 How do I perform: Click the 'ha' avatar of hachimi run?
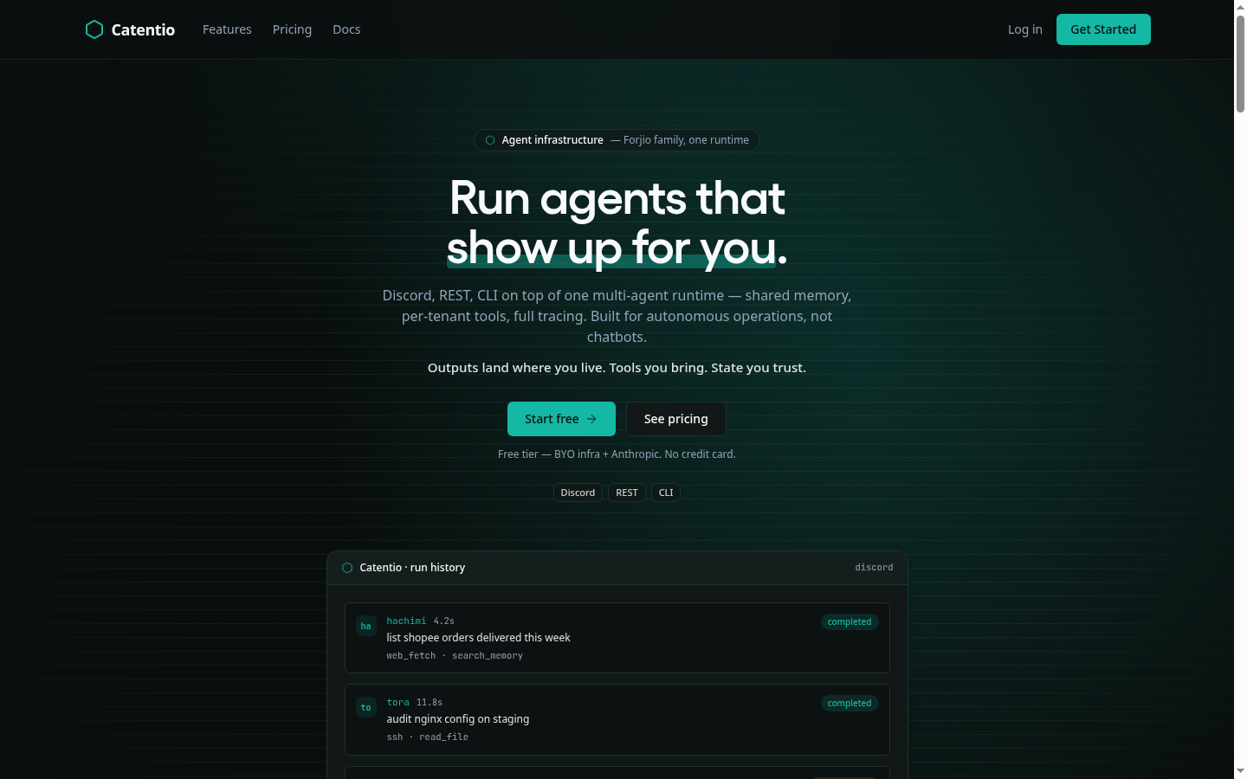coord(366,626)
